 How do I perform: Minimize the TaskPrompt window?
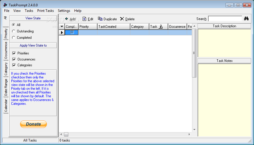(229, 5)
